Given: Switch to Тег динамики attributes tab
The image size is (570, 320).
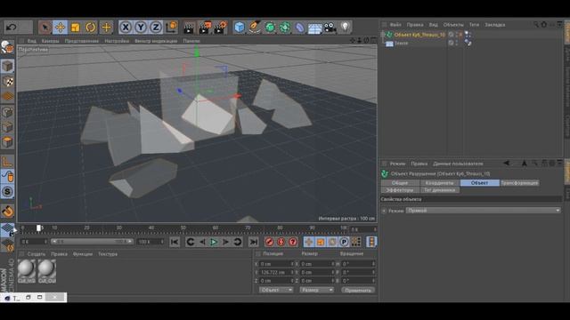Looking at the screenshot, I should coord(439,189).
